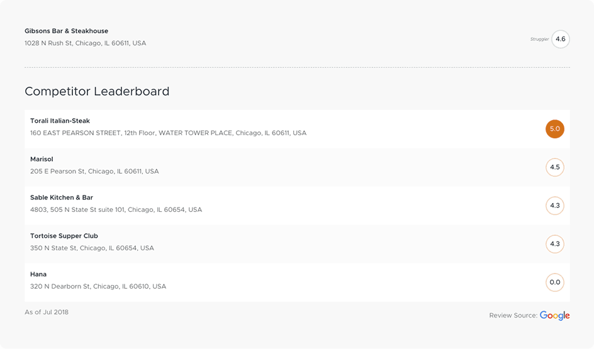Open the Hana competitor entry
Viewport: 594px width, 349px height.
(297, 282)
